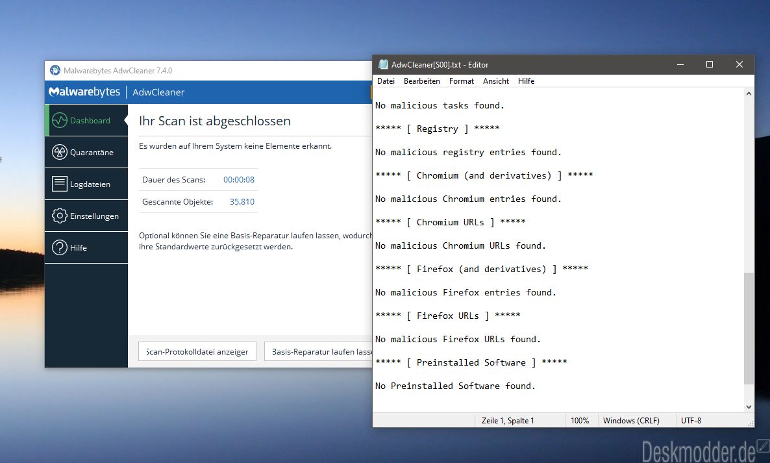770x463 pixels.
Task: Open the Ansicht menu in Editor
Action: [x=496, y=81]
